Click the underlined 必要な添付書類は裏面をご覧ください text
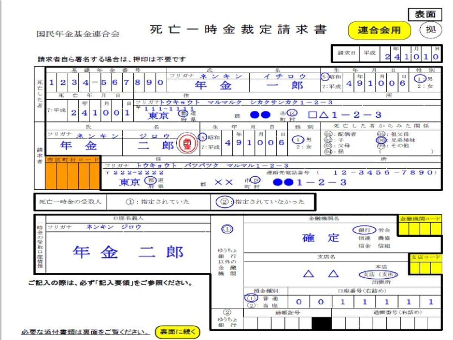Screen dimensions: 453x340 [85, 332]
